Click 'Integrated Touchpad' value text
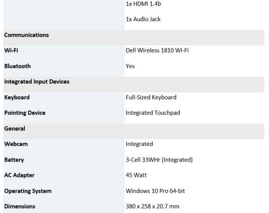269x213 pixels. 153,113
